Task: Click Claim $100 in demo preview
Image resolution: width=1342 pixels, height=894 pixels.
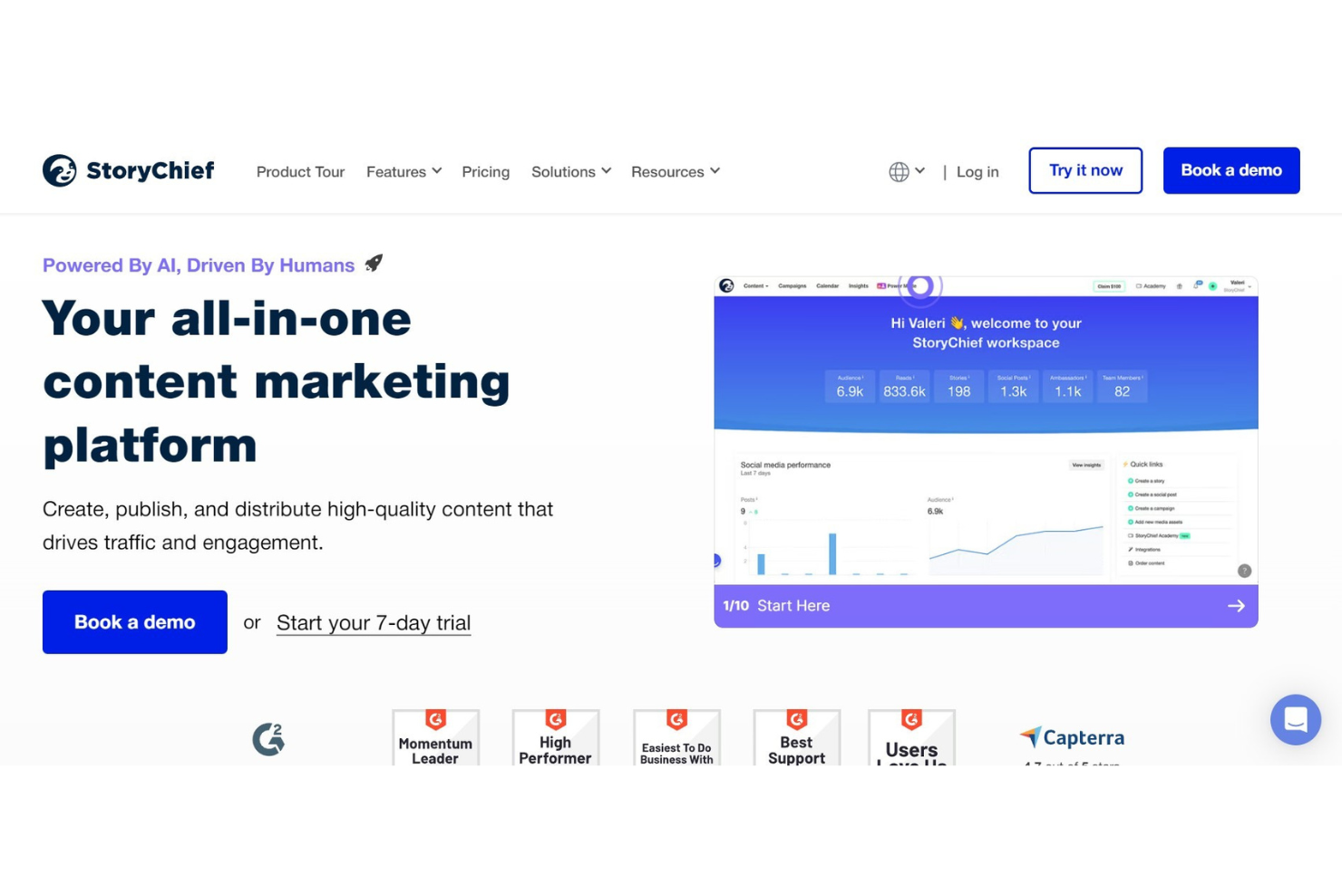Action: coord(1109,286)
